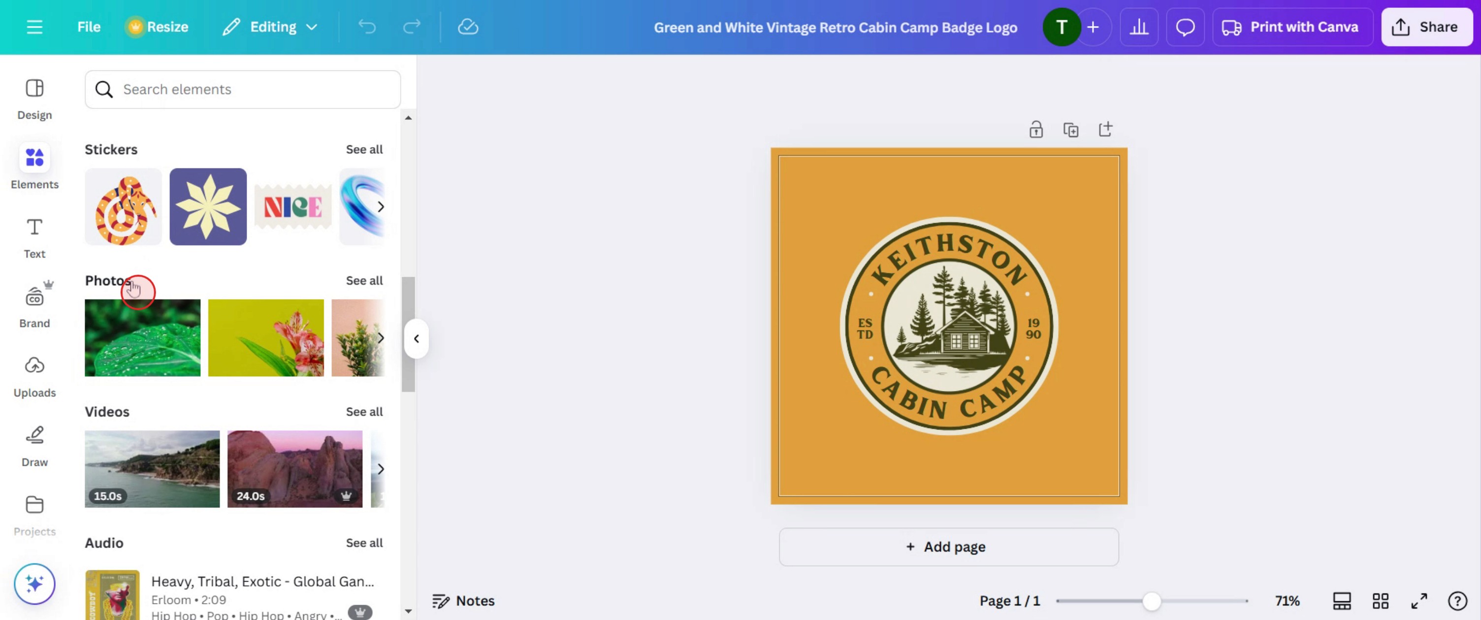Viewport: 1481px width, 620px height.
Task: Select the Draw tool in sidebar
Action: click(x=34, y=446)
